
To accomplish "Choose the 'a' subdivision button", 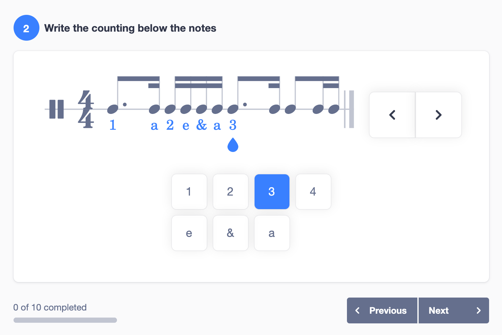I will click(272, 233).
